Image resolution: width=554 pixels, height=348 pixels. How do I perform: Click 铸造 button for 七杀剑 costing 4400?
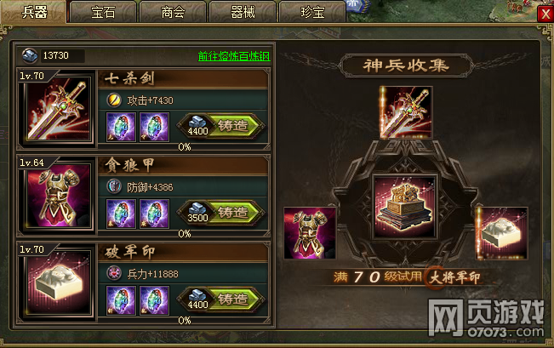point(221,126)
